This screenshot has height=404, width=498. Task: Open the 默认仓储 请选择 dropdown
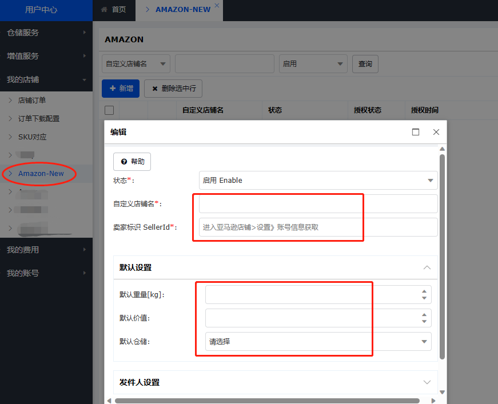tap(318, 342)
